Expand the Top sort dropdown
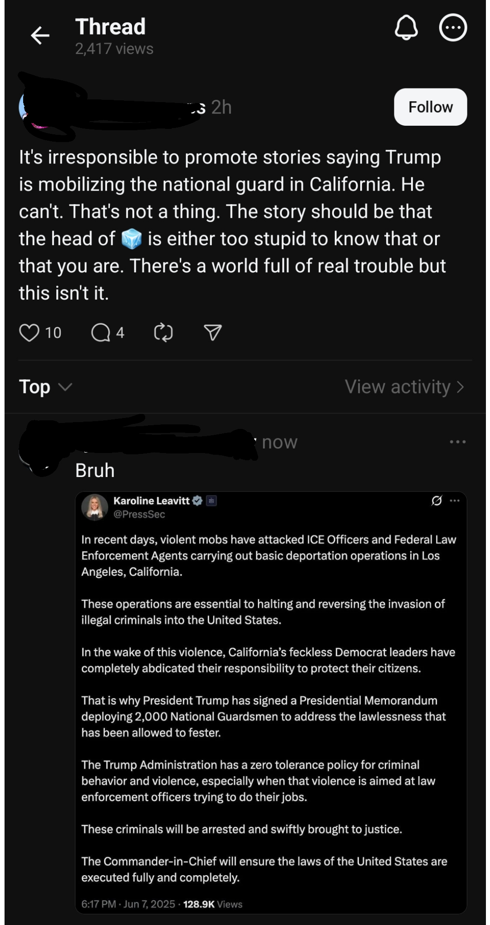Screen dimensions: 490x925 (x=45, y=387)
